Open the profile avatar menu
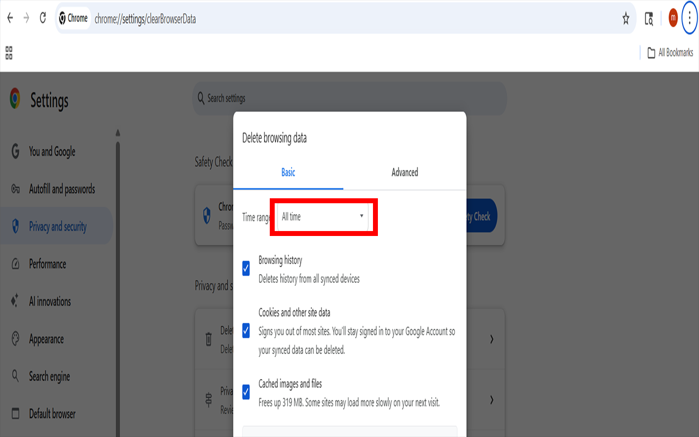This screenshot has height=437, width=699. (x=673, y=18)
